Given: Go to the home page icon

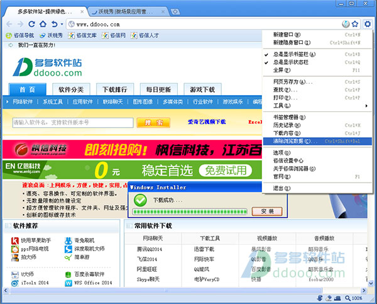Looking at the screenshot, I should pos(43,24).
